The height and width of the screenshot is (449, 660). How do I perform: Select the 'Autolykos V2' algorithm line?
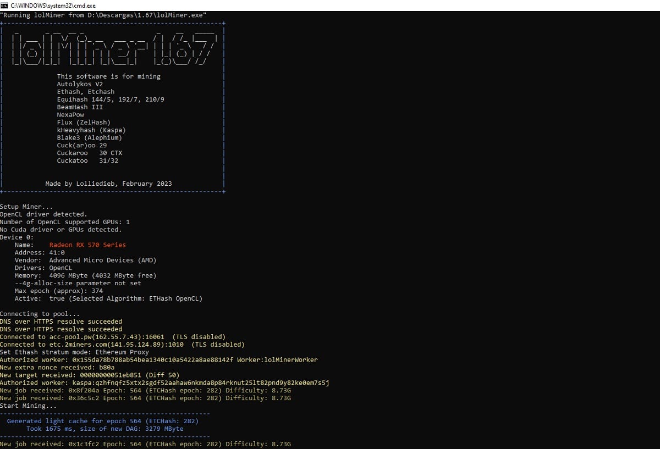(x=80, y=84)
